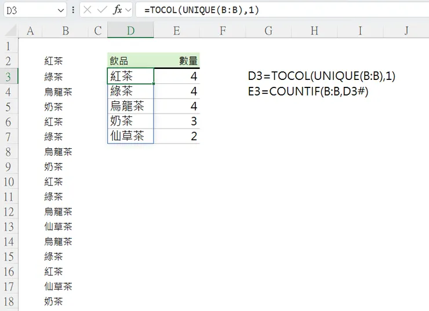Click count 4 next to 紅茶 in column E
The width and height of the screenshot is (429, 311).
click(x=176, y=76)
